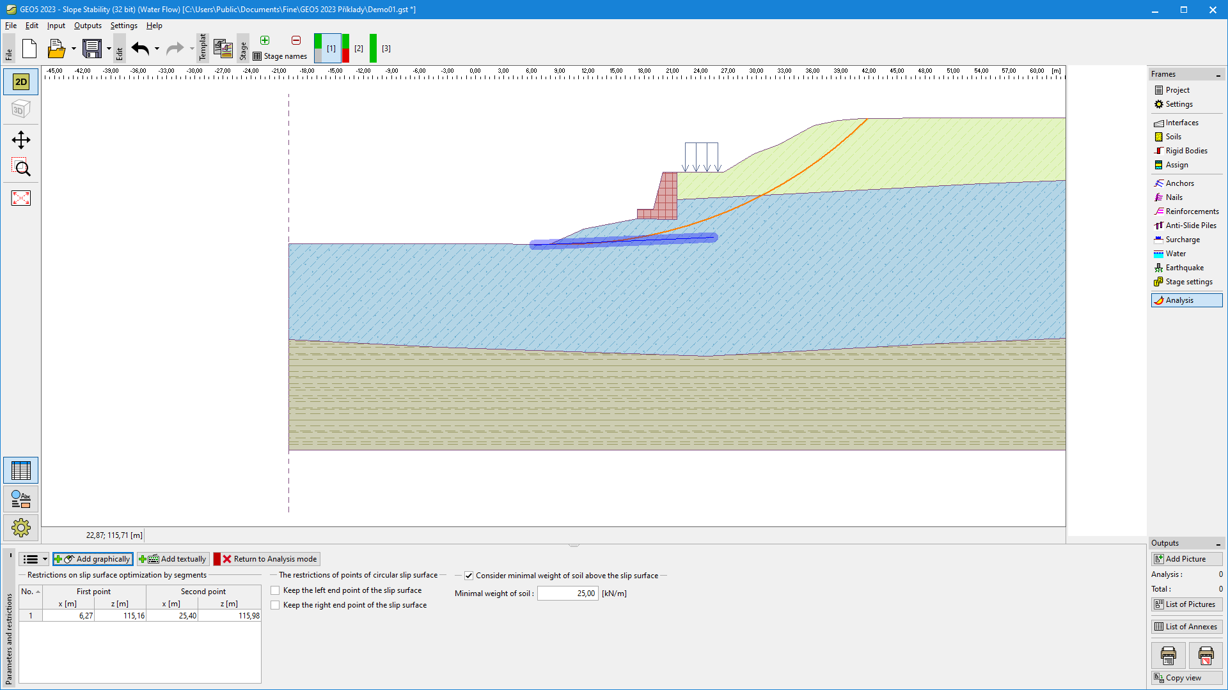Viewport: 1228px width, 690px height.
Task: Edit the minimal weight of soil input field
Action: (567, 593)
